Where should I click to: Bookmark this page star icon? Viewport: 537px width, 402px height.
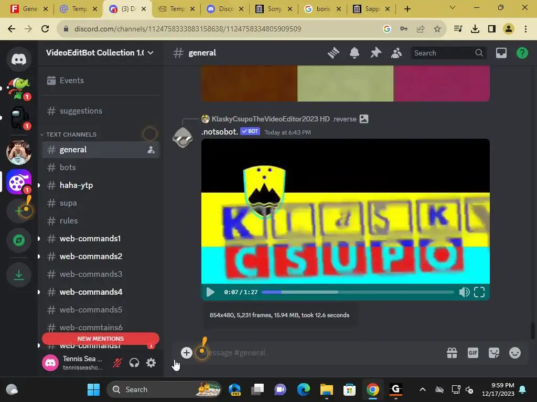437,29
